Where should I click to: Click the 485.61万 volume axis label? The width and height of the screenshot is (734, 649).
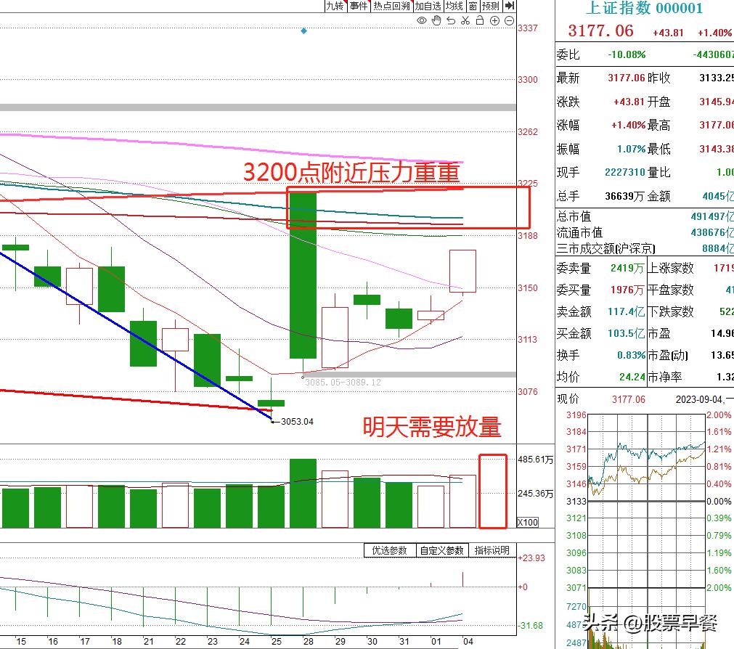tap(536, 460)
